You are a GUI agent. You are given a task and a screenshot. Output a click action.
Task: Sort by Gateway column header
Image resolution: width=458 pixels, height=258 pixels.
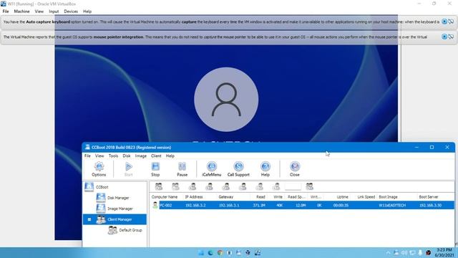point(226,197)
